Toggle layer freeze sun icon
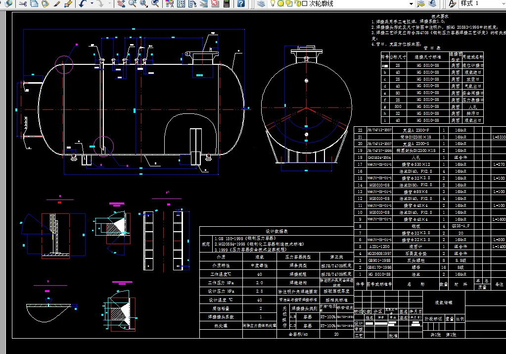The height and width of the screenshot is (354, 506). pyautogui.click(x=281, y=3)
